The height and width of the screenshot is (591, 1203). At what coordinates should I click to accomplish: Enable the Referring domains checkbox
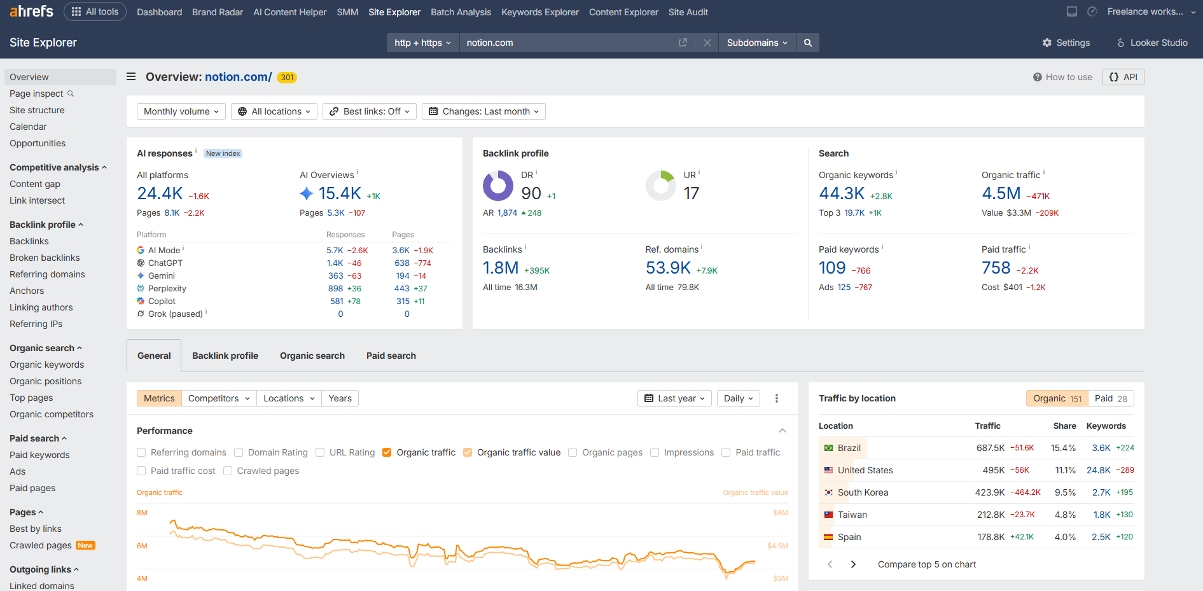tap(141, 452)
